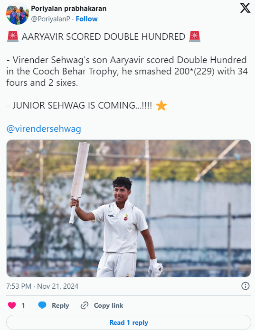255x330 pixels.
Task: Click the blue reply speech bubble icon
Action: coord(42,305)
